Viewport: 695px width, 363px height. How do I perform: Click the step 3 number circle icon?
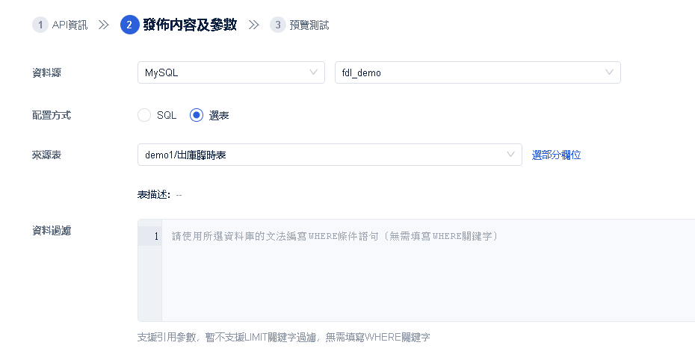pos(278,25)
